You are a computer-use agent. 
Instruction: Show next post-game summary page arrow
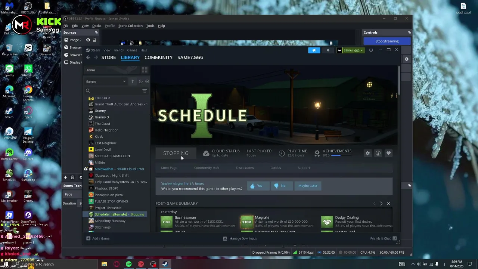pyautogui.click(x=381, y=204)
